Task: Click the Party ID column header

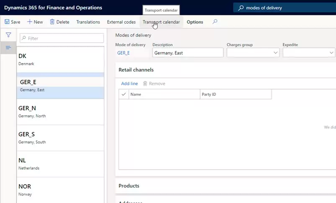Action: click(x=236, y=94)
